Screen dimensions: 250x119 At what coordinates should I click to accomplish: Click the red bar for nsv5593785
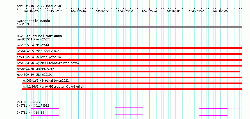point(128,72)
